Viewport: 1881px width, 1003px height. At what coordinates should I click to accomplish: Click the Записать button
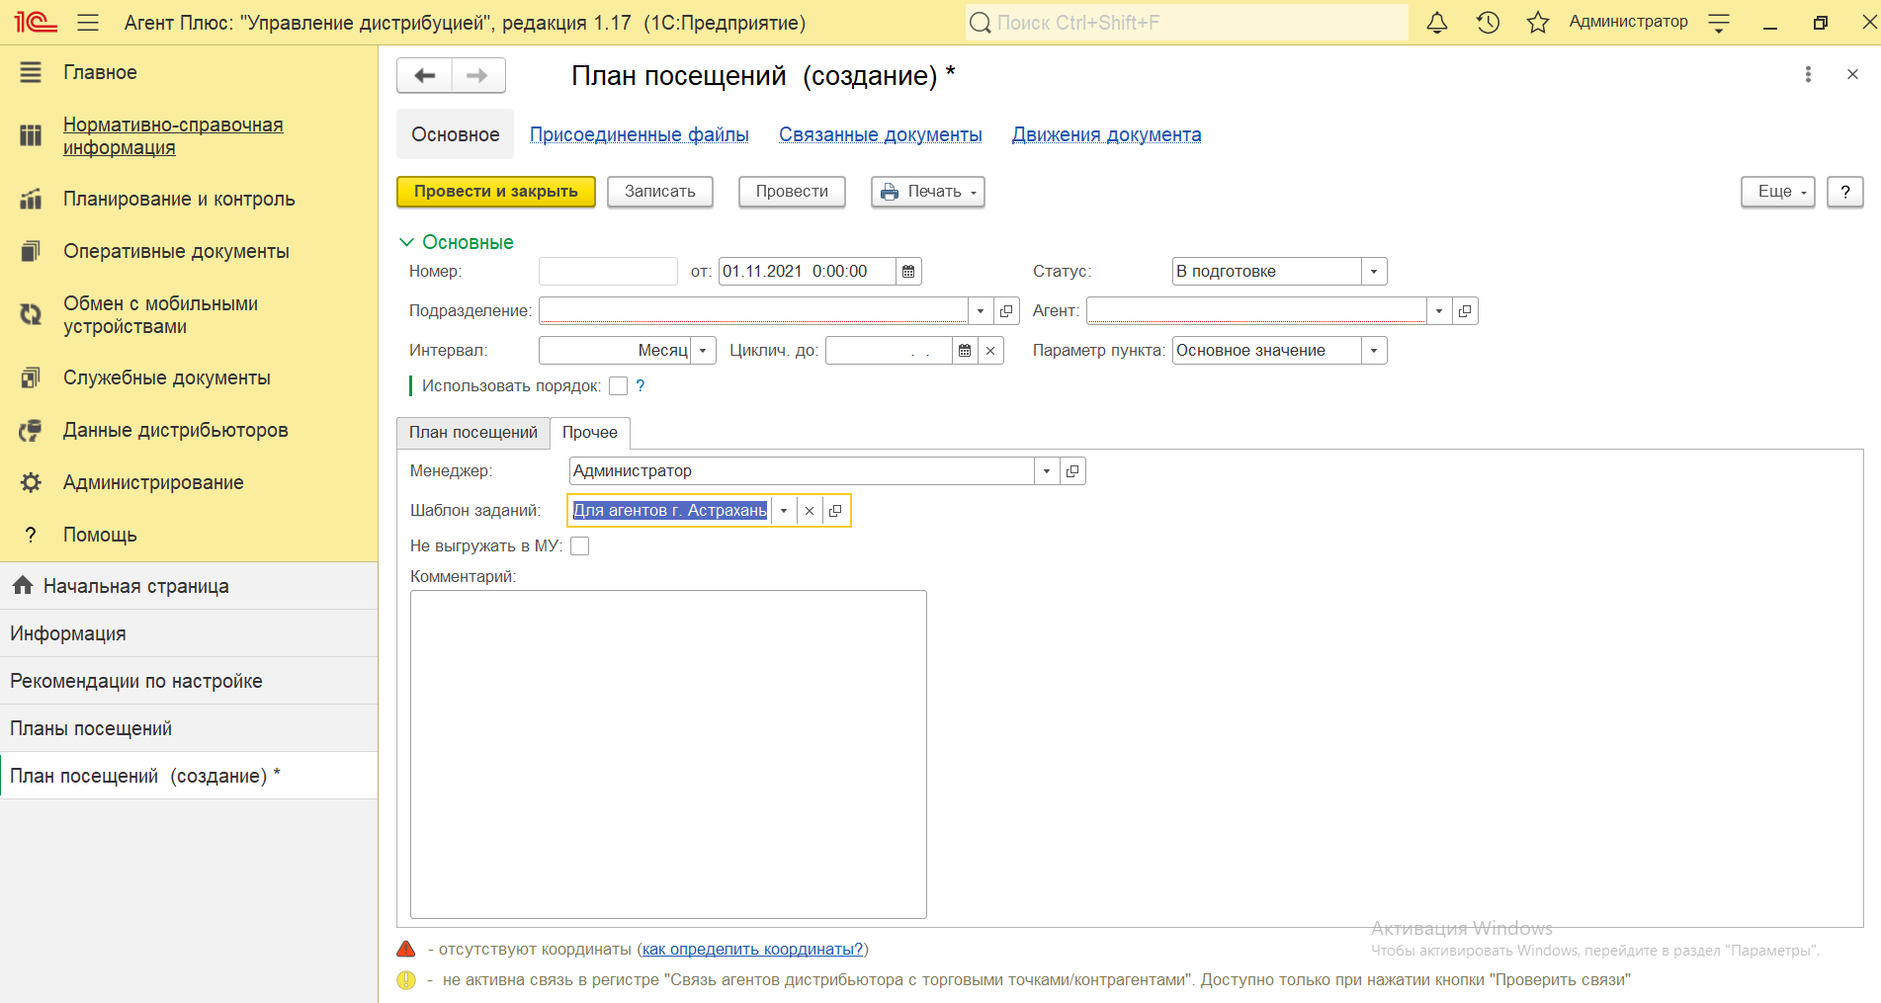(x=660, y=192)
